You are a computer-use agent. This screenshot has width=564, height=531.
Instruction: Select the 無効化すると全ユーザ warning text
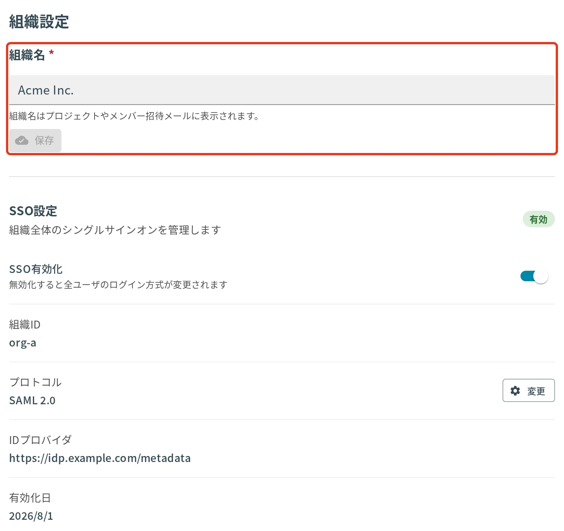[x=118, y=285]
